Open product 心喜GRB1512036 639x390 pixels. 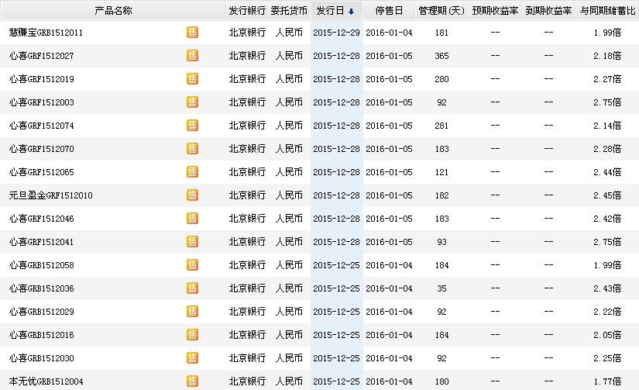pyautogui.click(x=42, y=288)
